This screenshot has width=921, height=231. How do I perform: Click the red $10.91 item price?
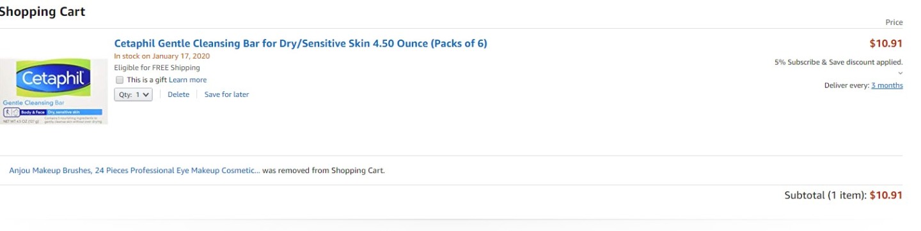pyautogui.click(x=886, y=43)
